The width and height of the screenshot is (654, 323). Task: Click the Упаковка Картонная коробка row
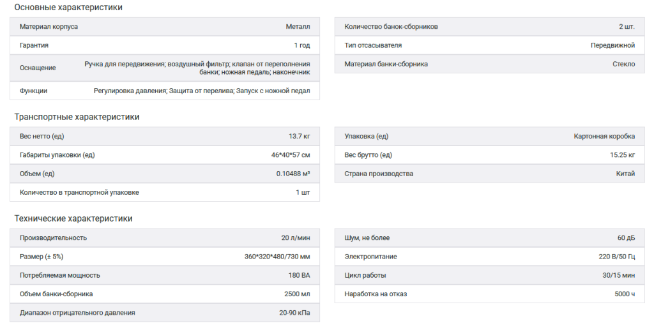[x=490, y=136]
